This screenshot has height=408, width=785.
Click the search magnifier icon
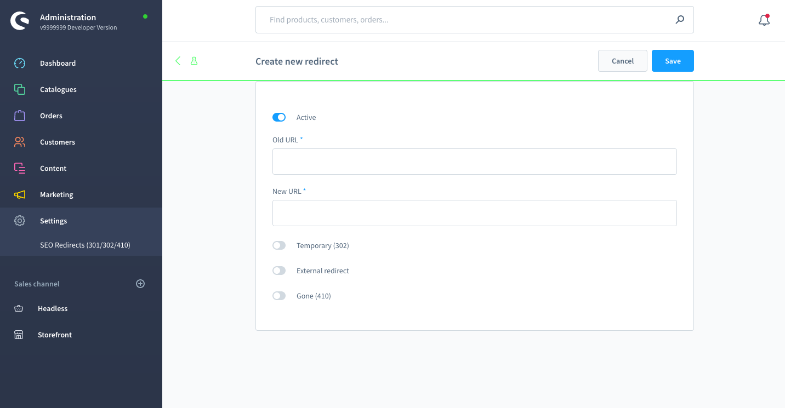coord(680,20)
